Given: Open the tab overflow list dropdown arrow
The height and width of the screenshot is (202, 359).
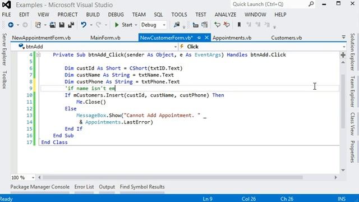Looking at the screenshot, I should coord(343,37).
